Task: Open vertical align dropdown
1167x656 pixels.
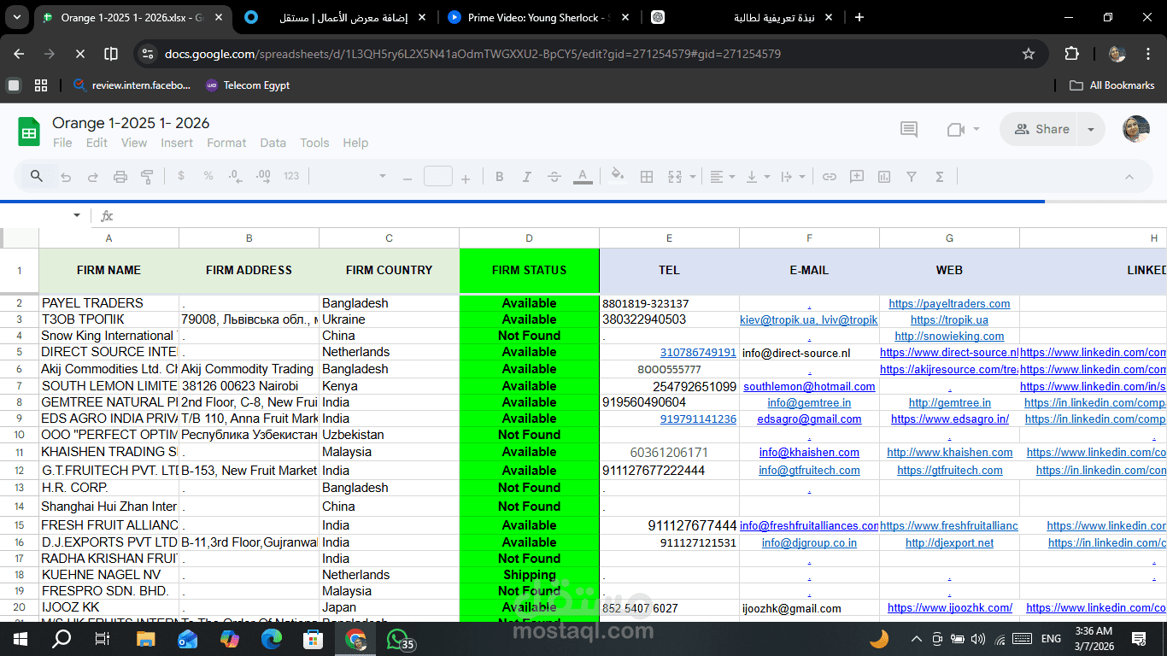Action: [x=758, y=177]
